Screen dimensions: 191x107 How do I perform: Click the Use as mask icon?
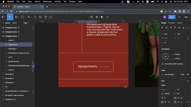tap(102, 17)
